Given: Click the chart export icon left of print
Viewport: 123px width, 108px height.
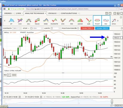Looking at the screenshot, I should click(107, 13).
